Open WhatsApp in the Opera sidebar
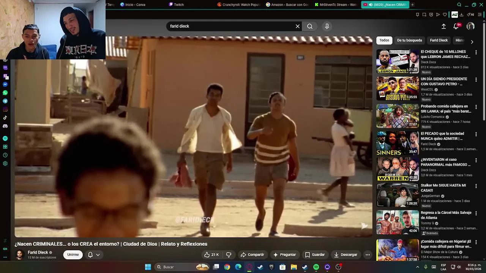Viewport: 486px width, 273px height. [x=5, y=93]
